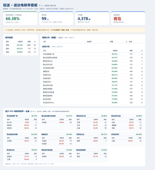This screenshot has width=155, height=170.
Task: Click the 城市维度 panel title
Action: [x=9, y=37]
